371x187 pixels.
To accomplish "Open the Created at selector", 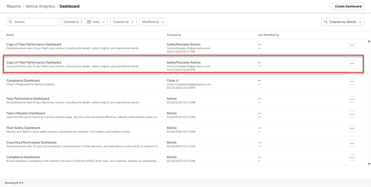I will 73,22.
